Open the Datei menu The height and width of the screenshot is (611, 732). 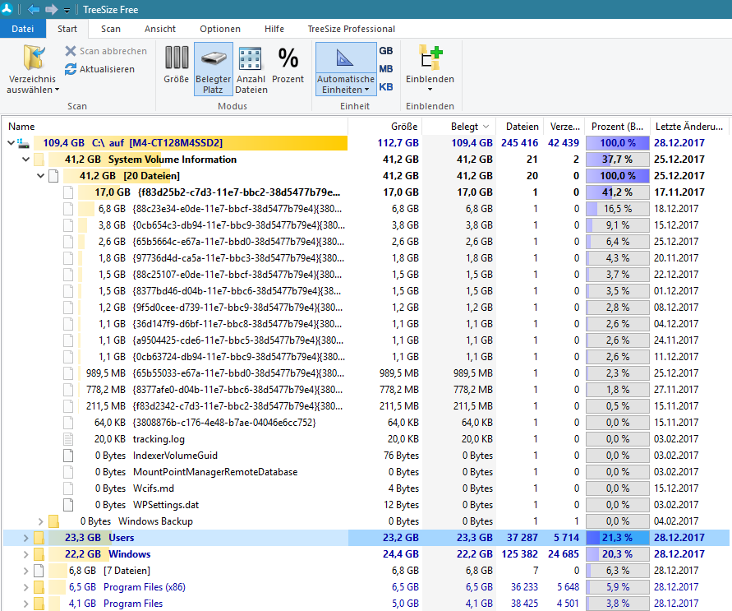coord(23,29)
